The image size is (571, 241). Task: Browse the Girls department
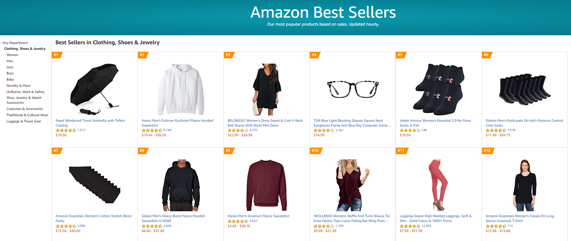tap(10, 67)
